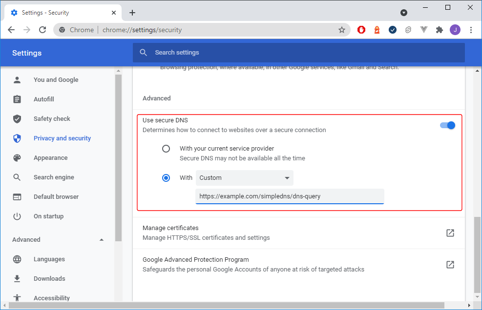
Task: Open Search engine settings in sidebar
Action: point(54,177)
